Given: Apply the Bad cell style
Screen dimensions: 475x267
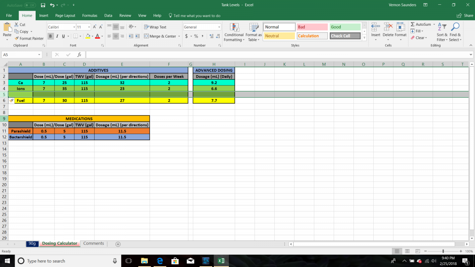Looking at the screenshot, I should click(312, 27).
